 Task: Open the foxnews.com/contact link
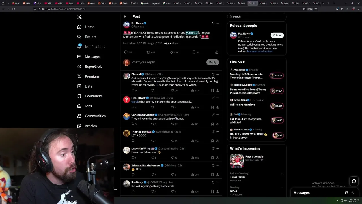(260, 52)
